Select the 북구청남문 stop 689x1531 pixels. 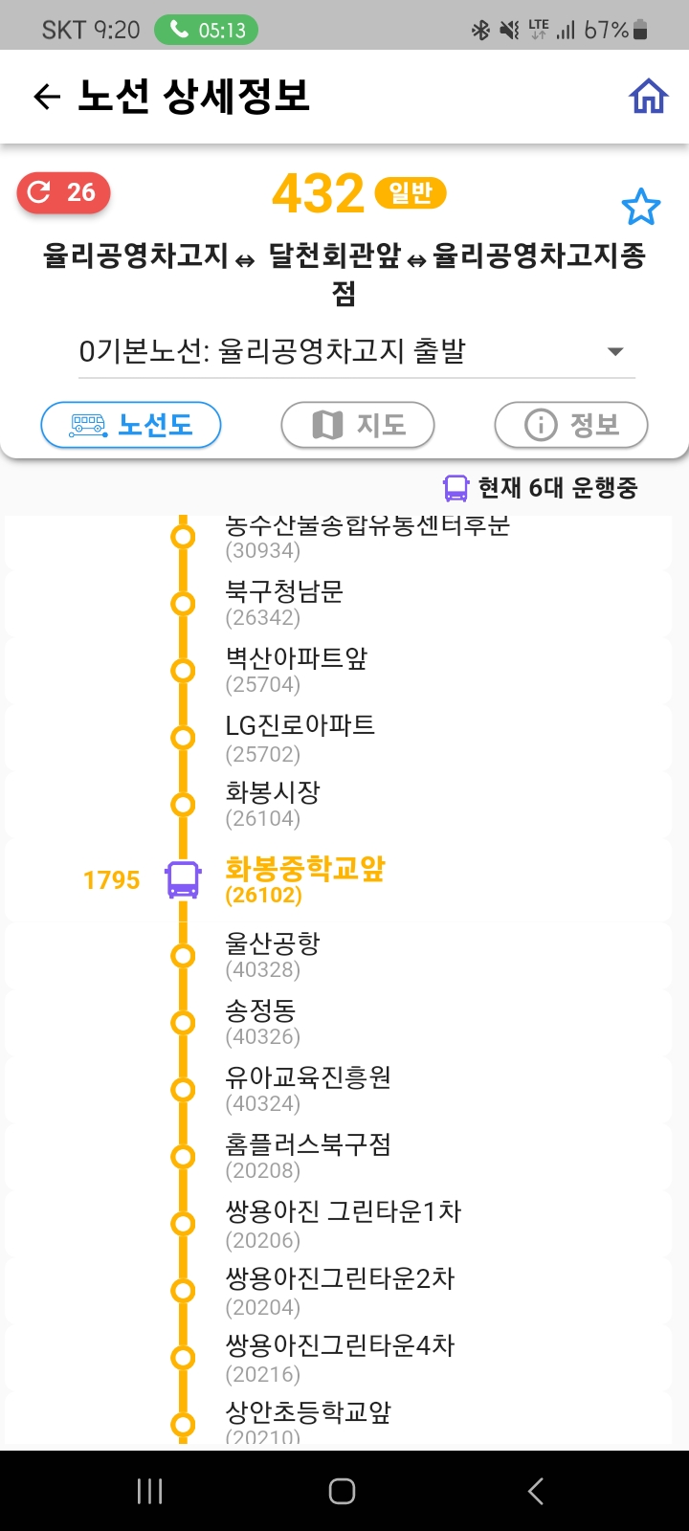click(284, 603)
